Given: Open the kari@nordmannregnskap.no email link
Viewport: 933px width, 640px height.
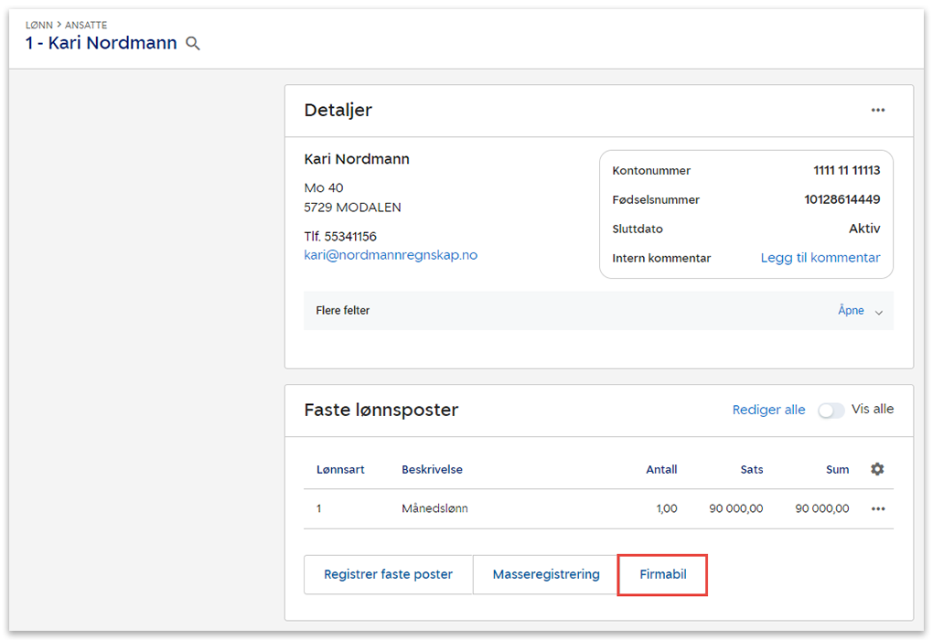Looking at the screenshot, I should tap(391, 255).
